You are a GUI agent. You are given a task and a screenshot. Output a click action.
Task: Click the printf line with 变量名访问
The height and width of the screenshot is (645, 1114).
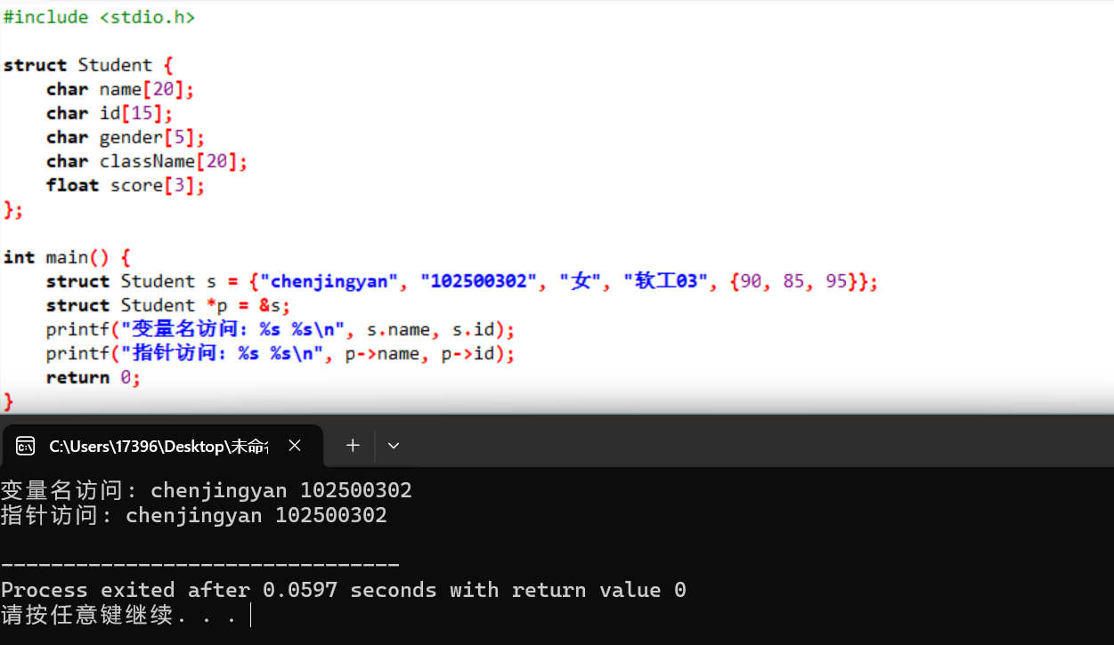click(x=281, y=329)
